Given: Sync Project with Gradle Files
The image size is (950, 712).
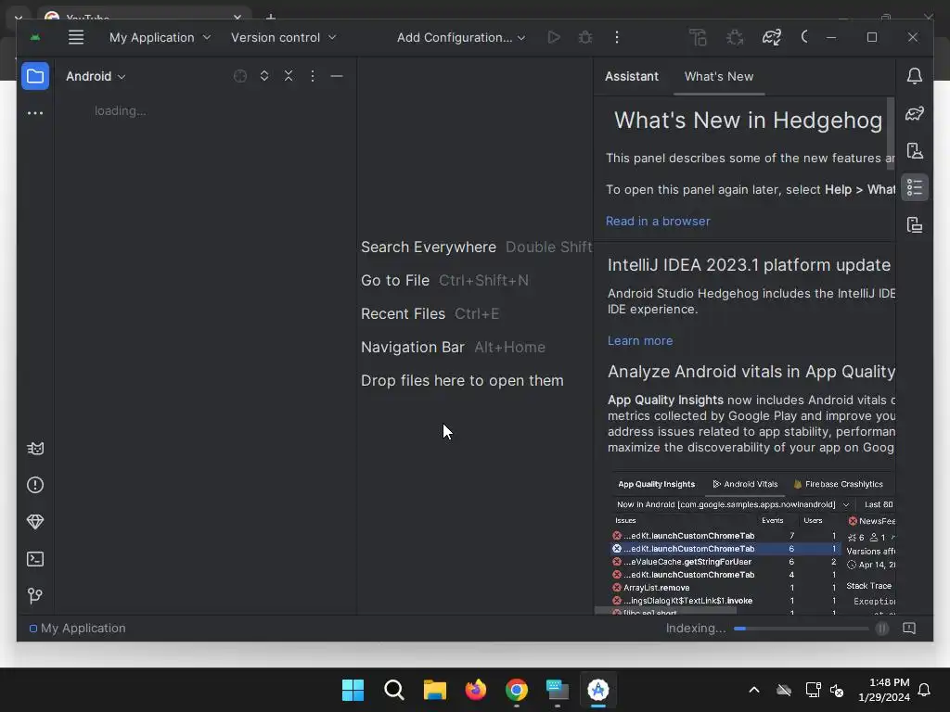Looking at the screenshot, I should 771,37.
